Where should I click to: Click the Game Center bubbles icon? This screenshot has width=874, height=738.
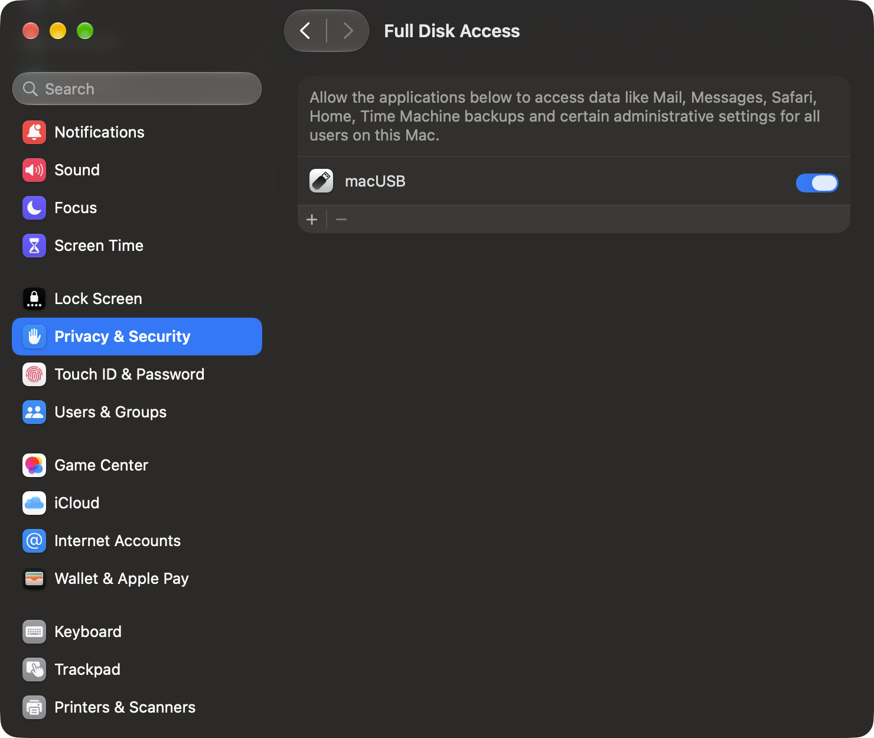pyautogui.click(x=34, y=465)
